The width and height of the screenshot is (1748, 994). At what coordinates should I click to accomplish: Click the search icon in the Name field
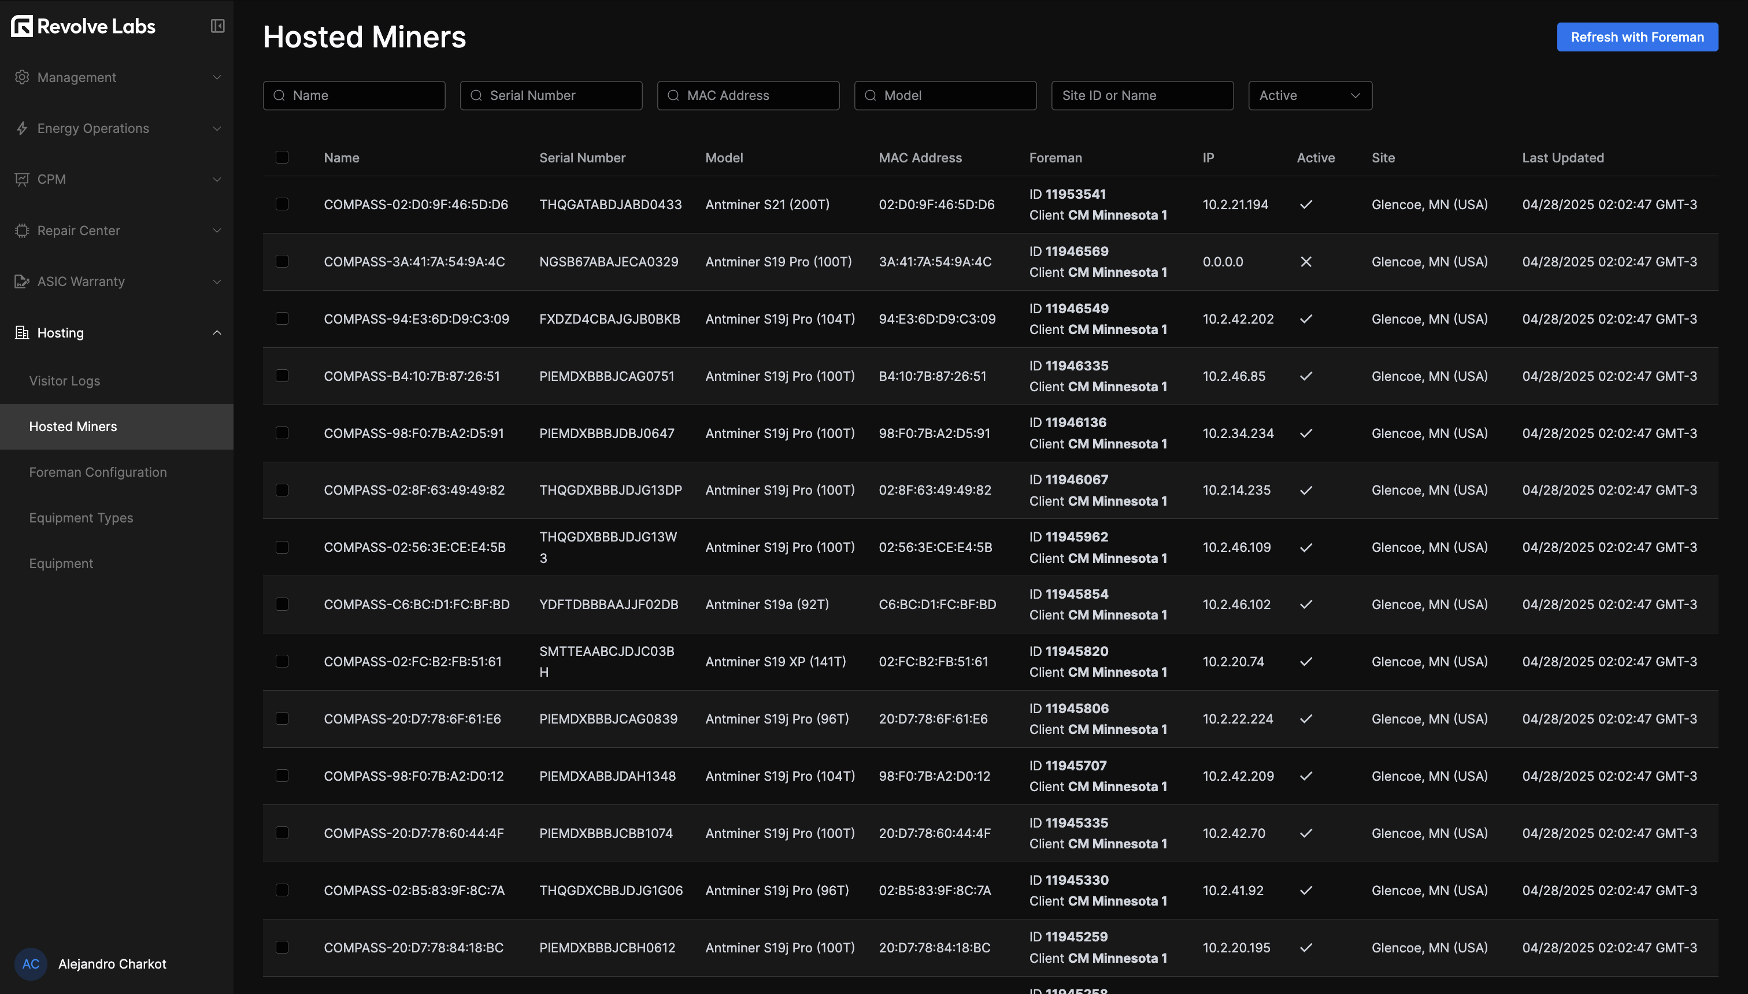[x=280, y=95]
